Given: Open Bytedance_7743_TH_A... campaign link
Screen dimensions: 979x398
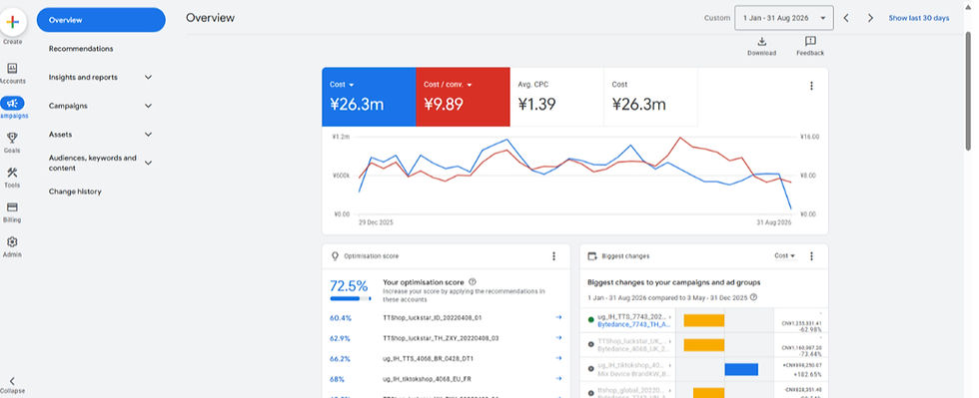Looking at the screenshot, I should coord(634,324).
